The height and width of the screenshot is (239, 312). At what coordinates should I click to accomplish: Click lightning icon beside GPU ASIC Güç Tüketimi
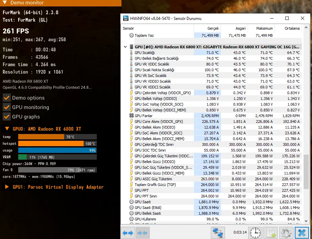pyautogui.click(x=131, y=179)
